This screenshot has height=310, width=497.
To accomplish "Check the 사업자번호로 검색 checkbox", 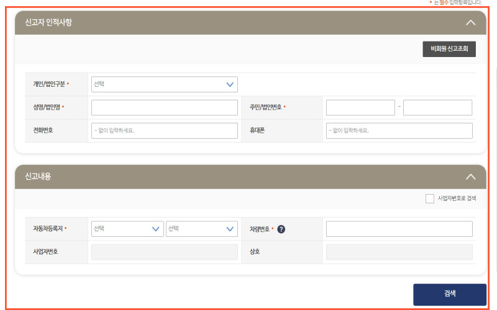I will pyautogui.click(x=430, y=198).
